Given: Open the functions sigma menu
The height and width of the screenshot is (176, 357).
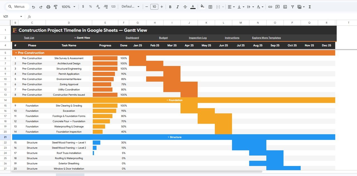Looking at the screenshot, I should [x=310, y=7].
